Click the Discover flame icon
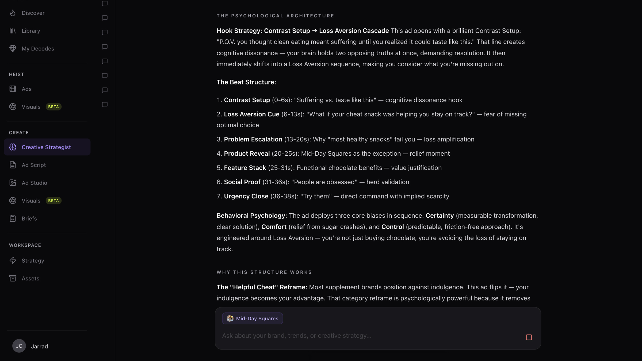 click(x=13, y=13)
